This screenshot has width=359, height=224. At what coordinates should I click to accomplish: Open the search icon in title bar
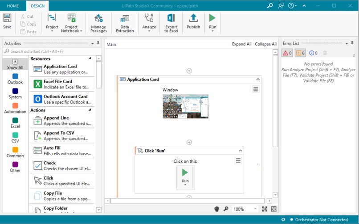pyautogui.click(x=270, y=6)
